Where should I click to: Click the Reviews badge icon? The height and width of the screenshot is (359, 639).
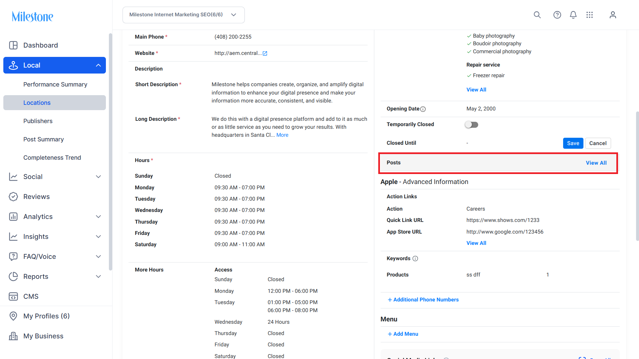pyautogui.click(x=13, y=197)
